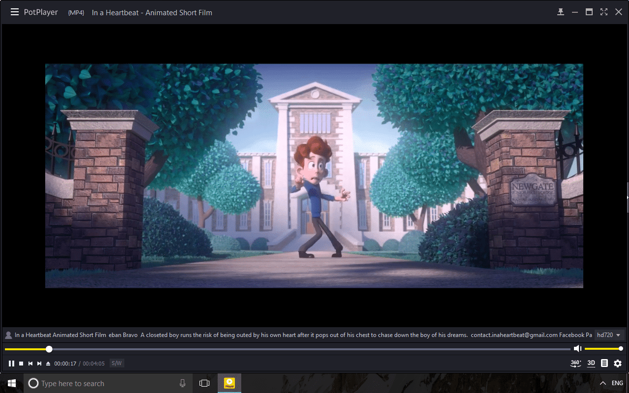The height and width of the screenshot is (393, 629).
Task: Show hidden system tray icons
Action: (603, 383)
